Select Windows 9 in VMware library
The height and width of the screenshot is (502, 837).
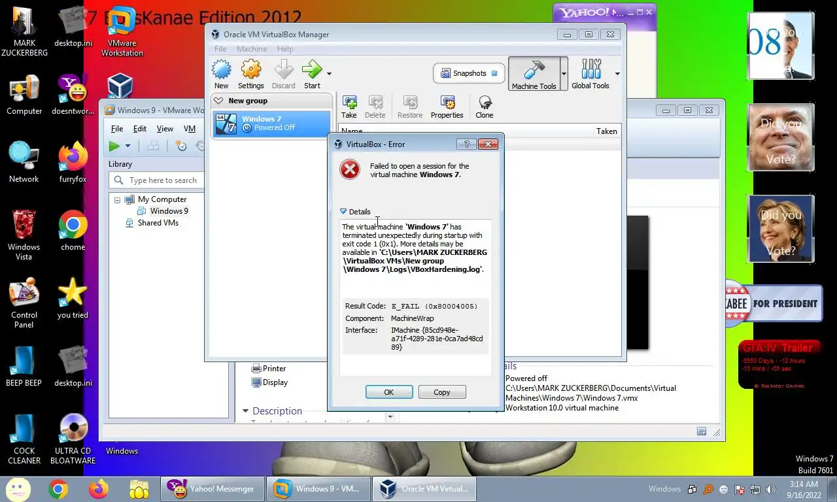[x=169, y=211]
